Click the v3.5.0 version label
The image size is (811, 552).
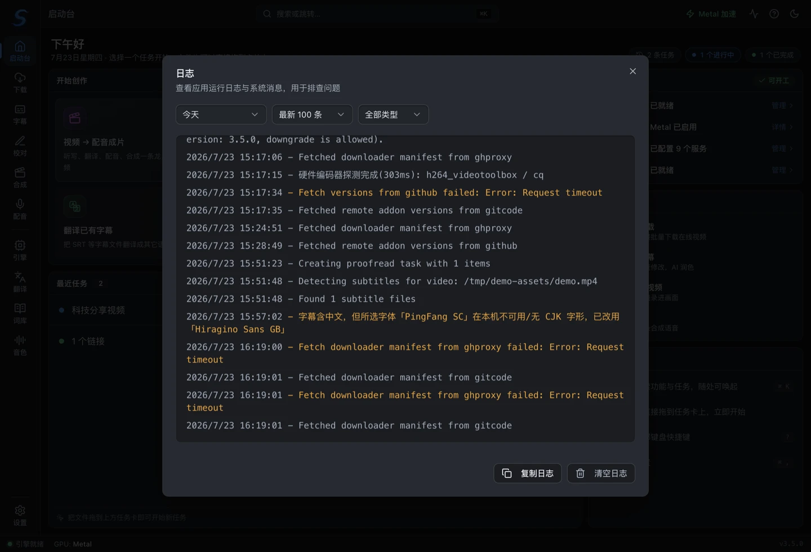[791, 544]
